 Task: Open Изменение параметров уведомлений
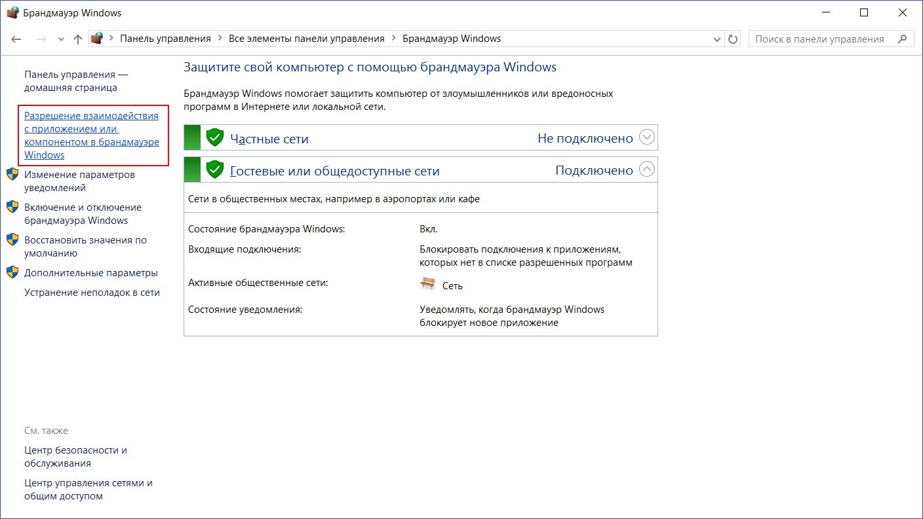79,181
